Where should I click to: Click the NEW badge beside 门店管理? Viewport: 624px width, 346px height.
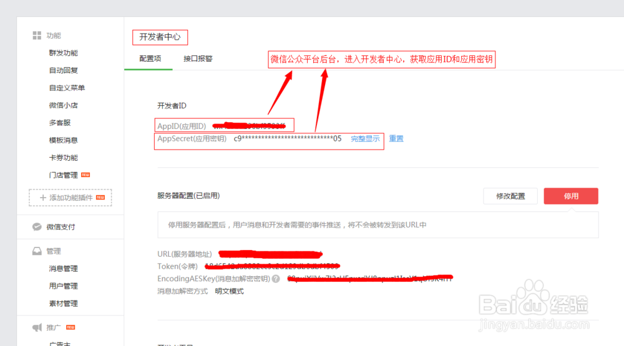[x=85, y=175]
